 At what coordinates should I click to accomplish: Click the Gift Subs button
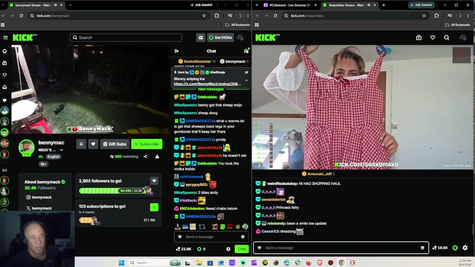[x=115, y=144]
